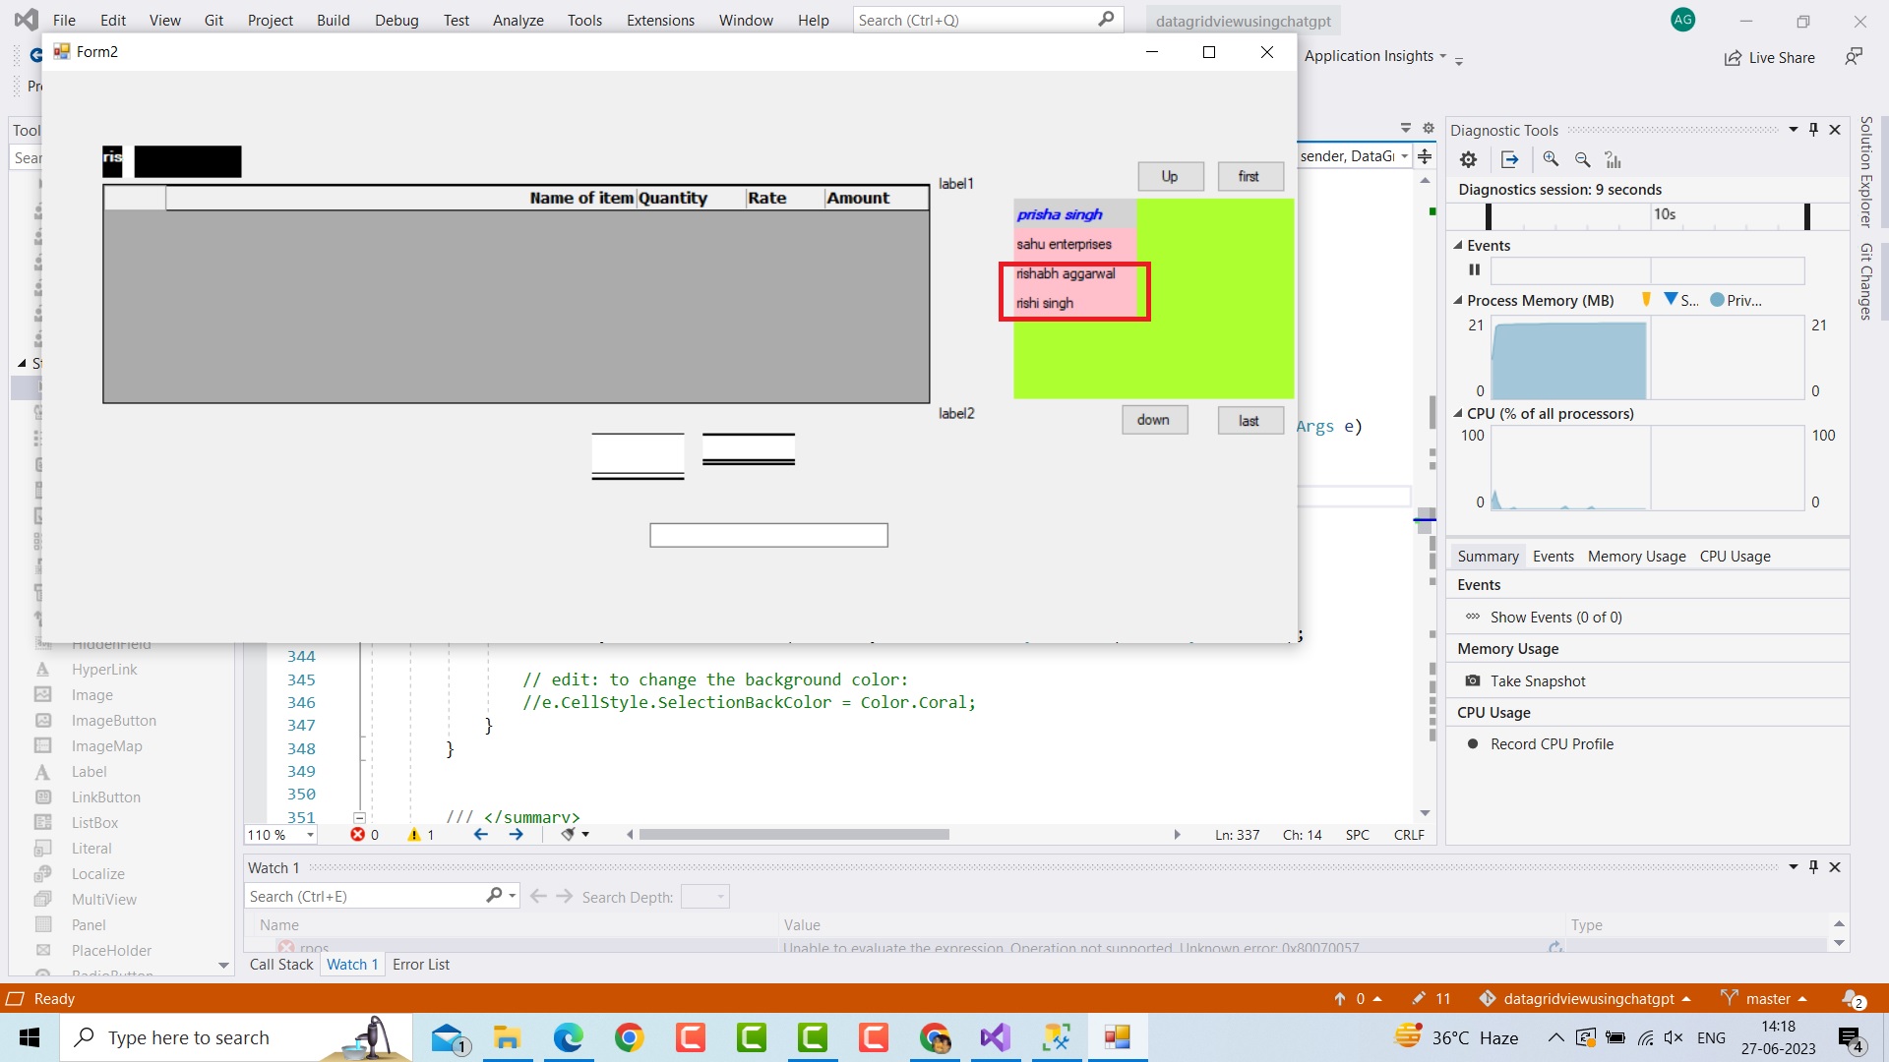1889x1062 pixels.
Task: Collapse the Process Memory graph section
Action: pos(1458,301)
